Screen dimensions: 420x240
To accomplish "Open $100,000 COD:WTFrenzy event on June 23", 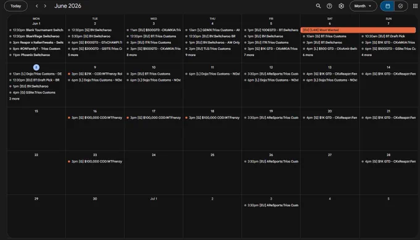I will click(95, 162).
